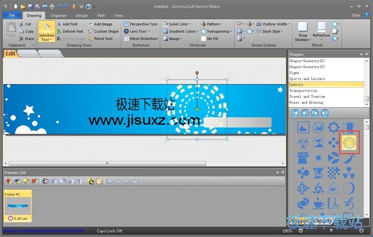Image resolution: width=373 pixels, height=237 pixels.
Task: Select the Edit canvas tab
Action: coord(10,53)
